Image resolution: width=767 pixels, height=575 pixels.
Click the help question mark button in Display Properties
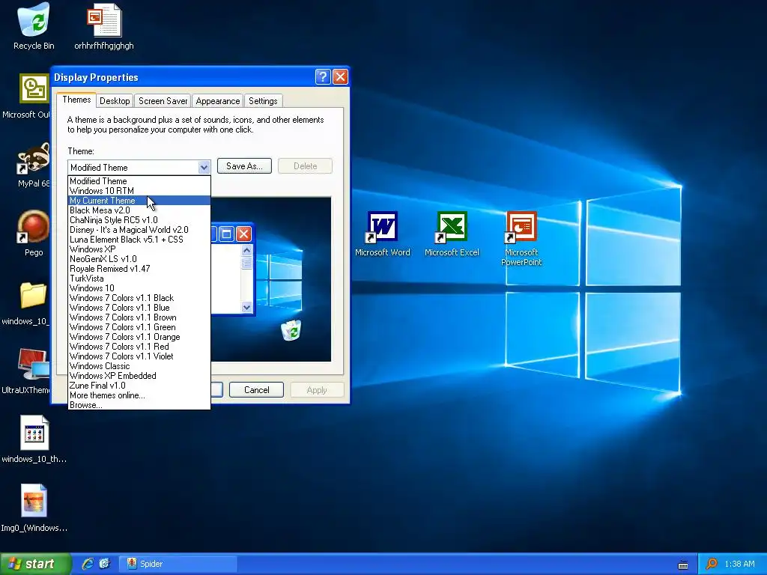pos(323,77)
